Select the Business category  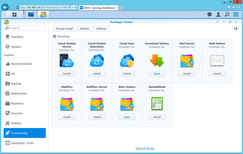point(25,103)
